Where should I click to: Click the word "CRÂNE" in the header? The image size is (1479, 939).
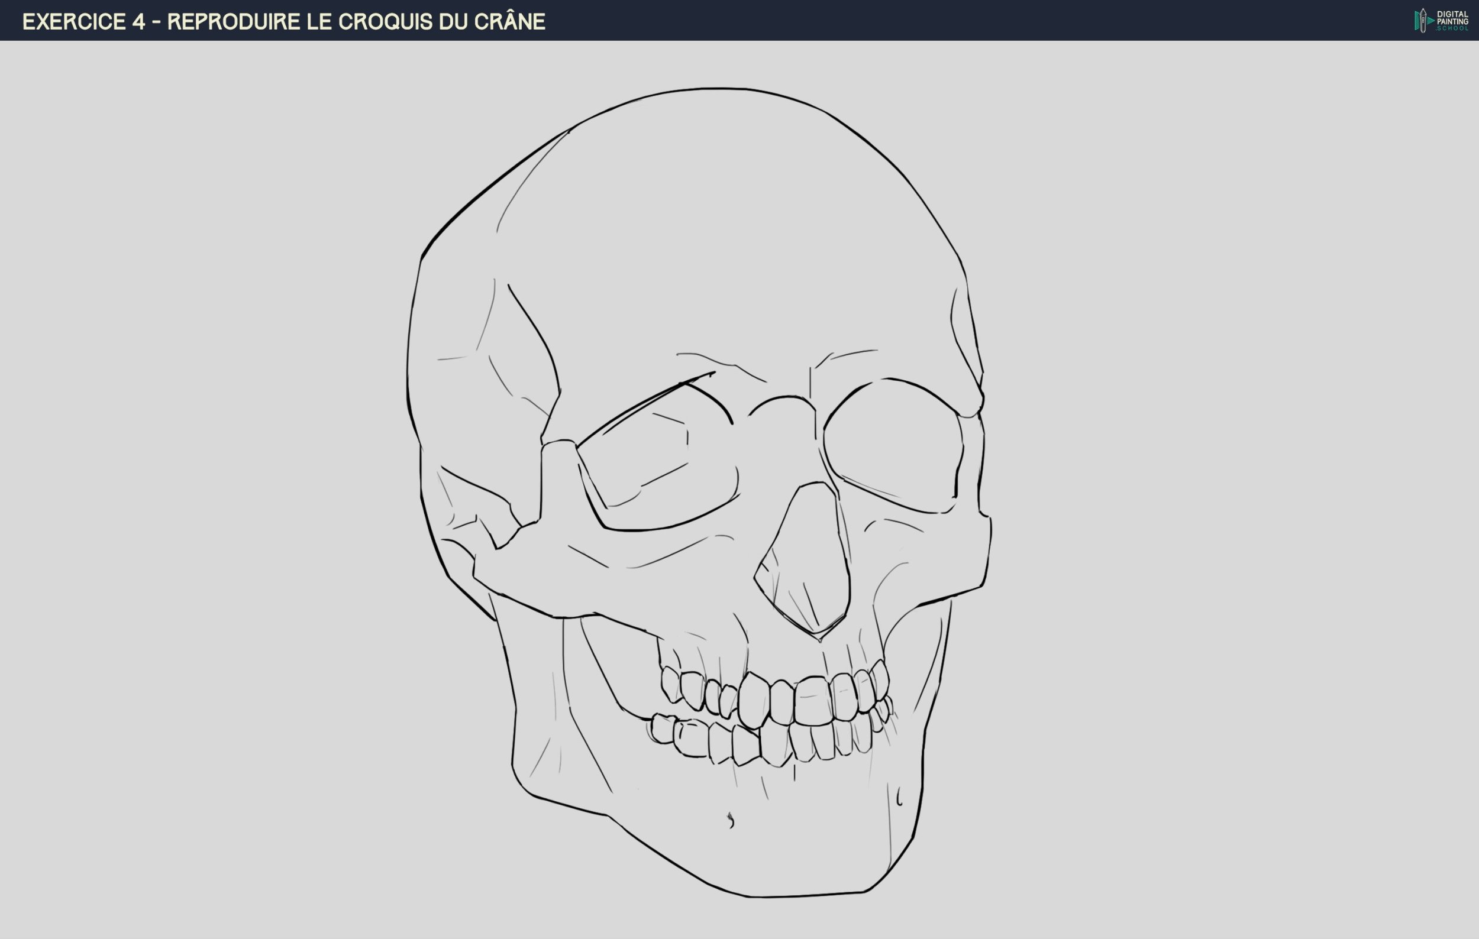(x=509, y=21)
